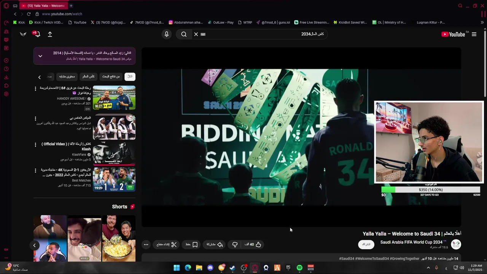
Task: Click the subscribe 'اشتراك' button
Action: click(366, 244)
